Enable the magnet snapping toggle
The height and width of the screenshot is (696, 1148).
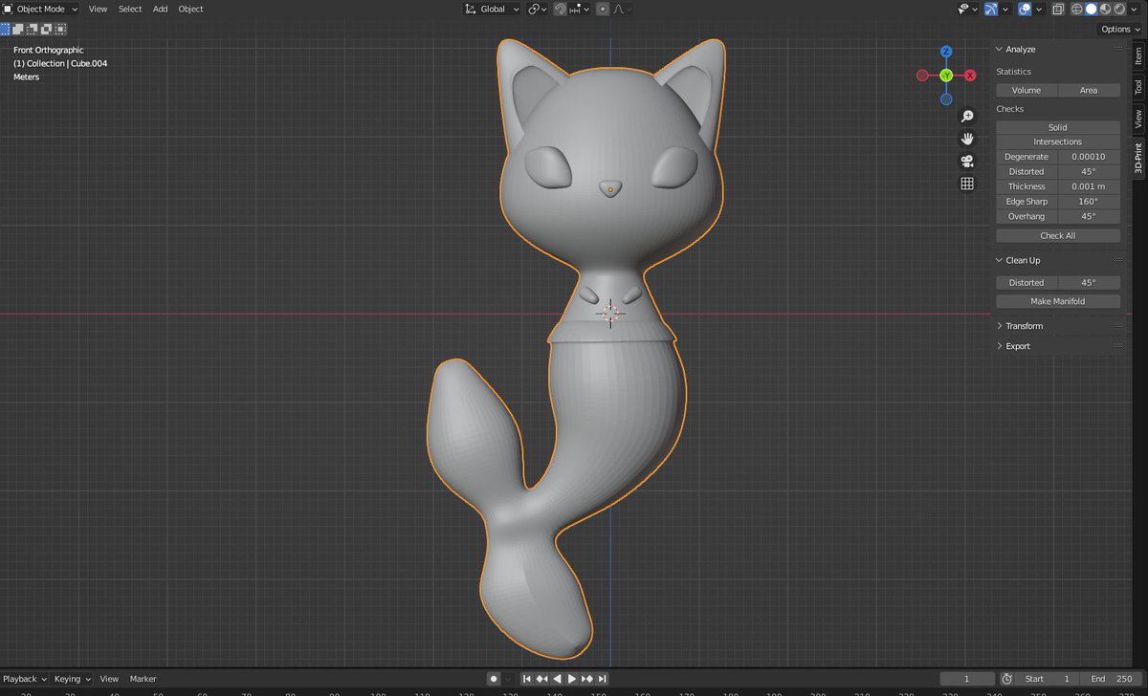562,9
